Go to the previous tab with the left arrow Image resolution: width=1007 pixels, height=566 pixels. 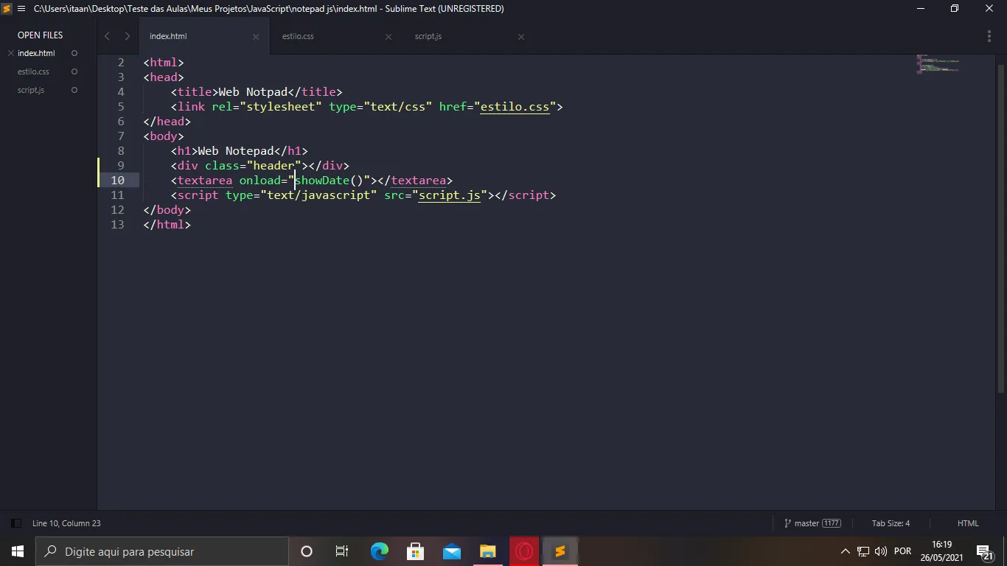tap(107, 36)
